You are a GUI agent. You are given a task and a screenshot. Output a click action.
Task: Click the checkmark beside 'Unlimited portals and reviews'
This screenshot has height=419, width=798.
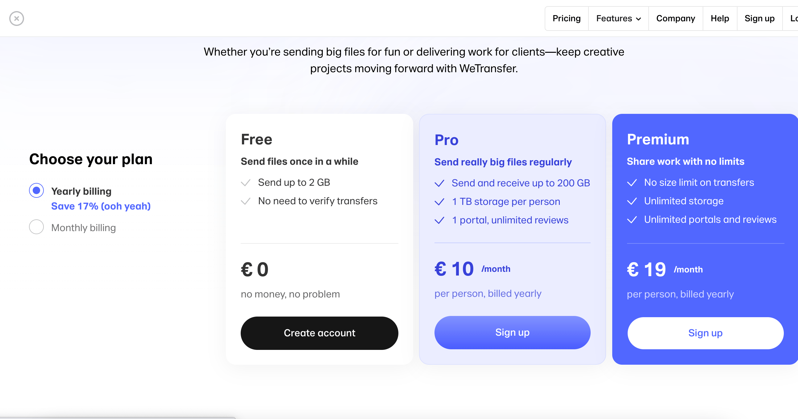pyautogui.click(x=632, y=220)
